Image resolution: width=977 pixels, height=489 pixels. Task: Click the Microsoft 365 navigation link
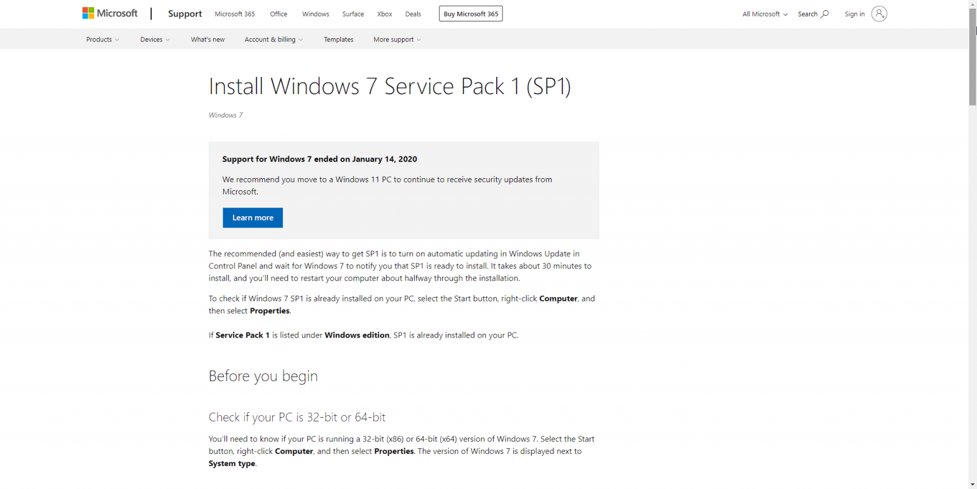pyautogui.click(x=235, y=13)
